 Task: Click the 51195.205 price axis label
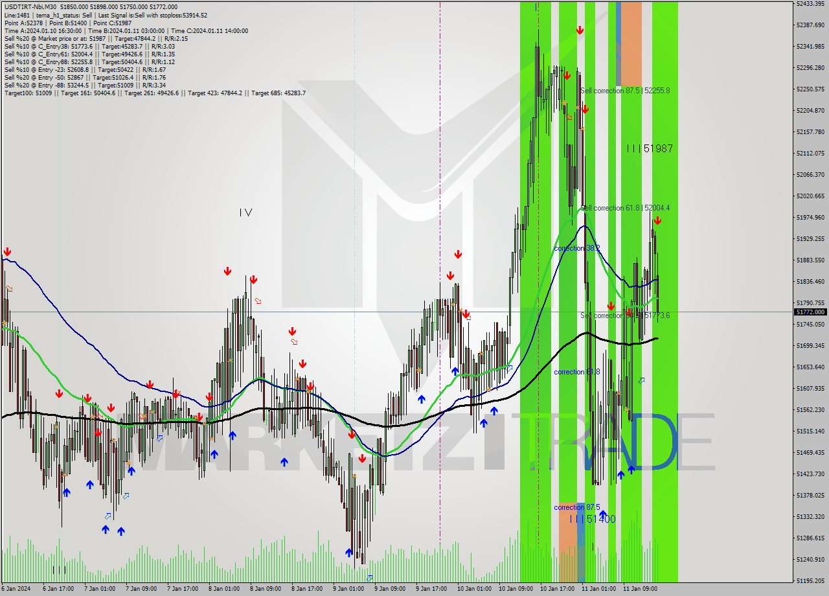point(810,580)
